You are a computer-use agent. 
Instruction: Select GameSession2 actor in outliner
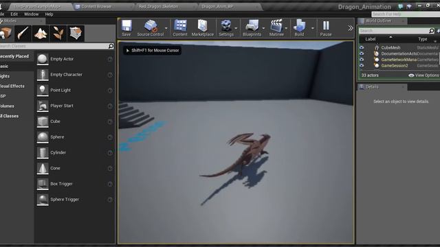pyautogui.click(x=394, y=66)
